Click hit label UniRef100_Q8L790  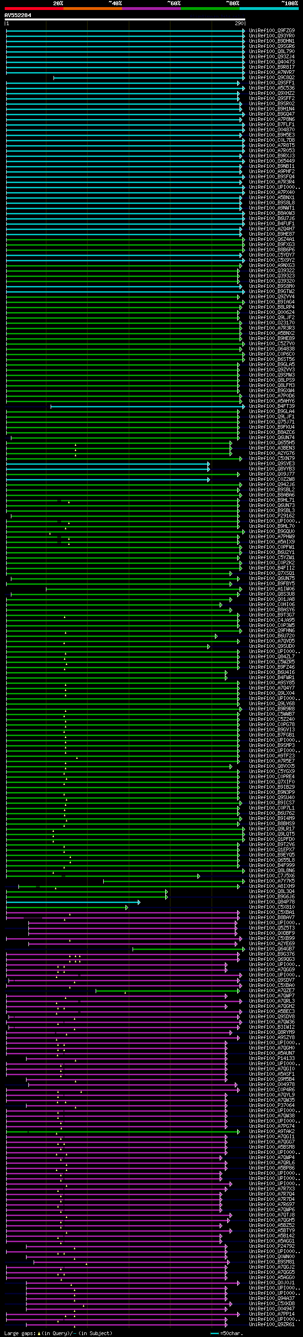point(272,51)
